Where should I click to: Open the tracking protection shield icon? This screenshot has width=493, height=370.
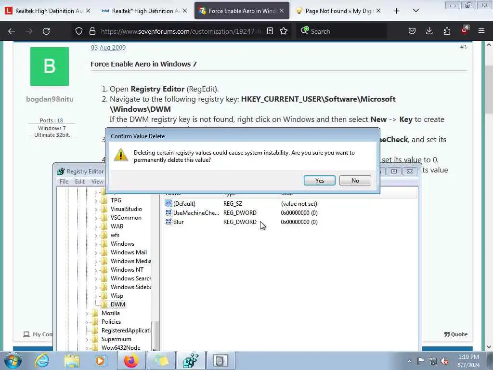(x=79, y=31)
